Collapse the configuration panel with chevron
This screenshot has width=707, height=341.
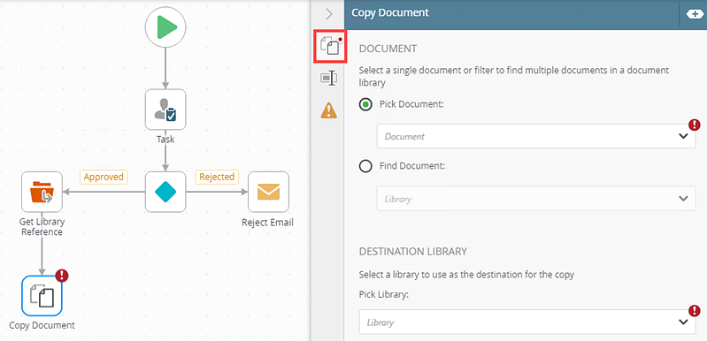point(328,14)
